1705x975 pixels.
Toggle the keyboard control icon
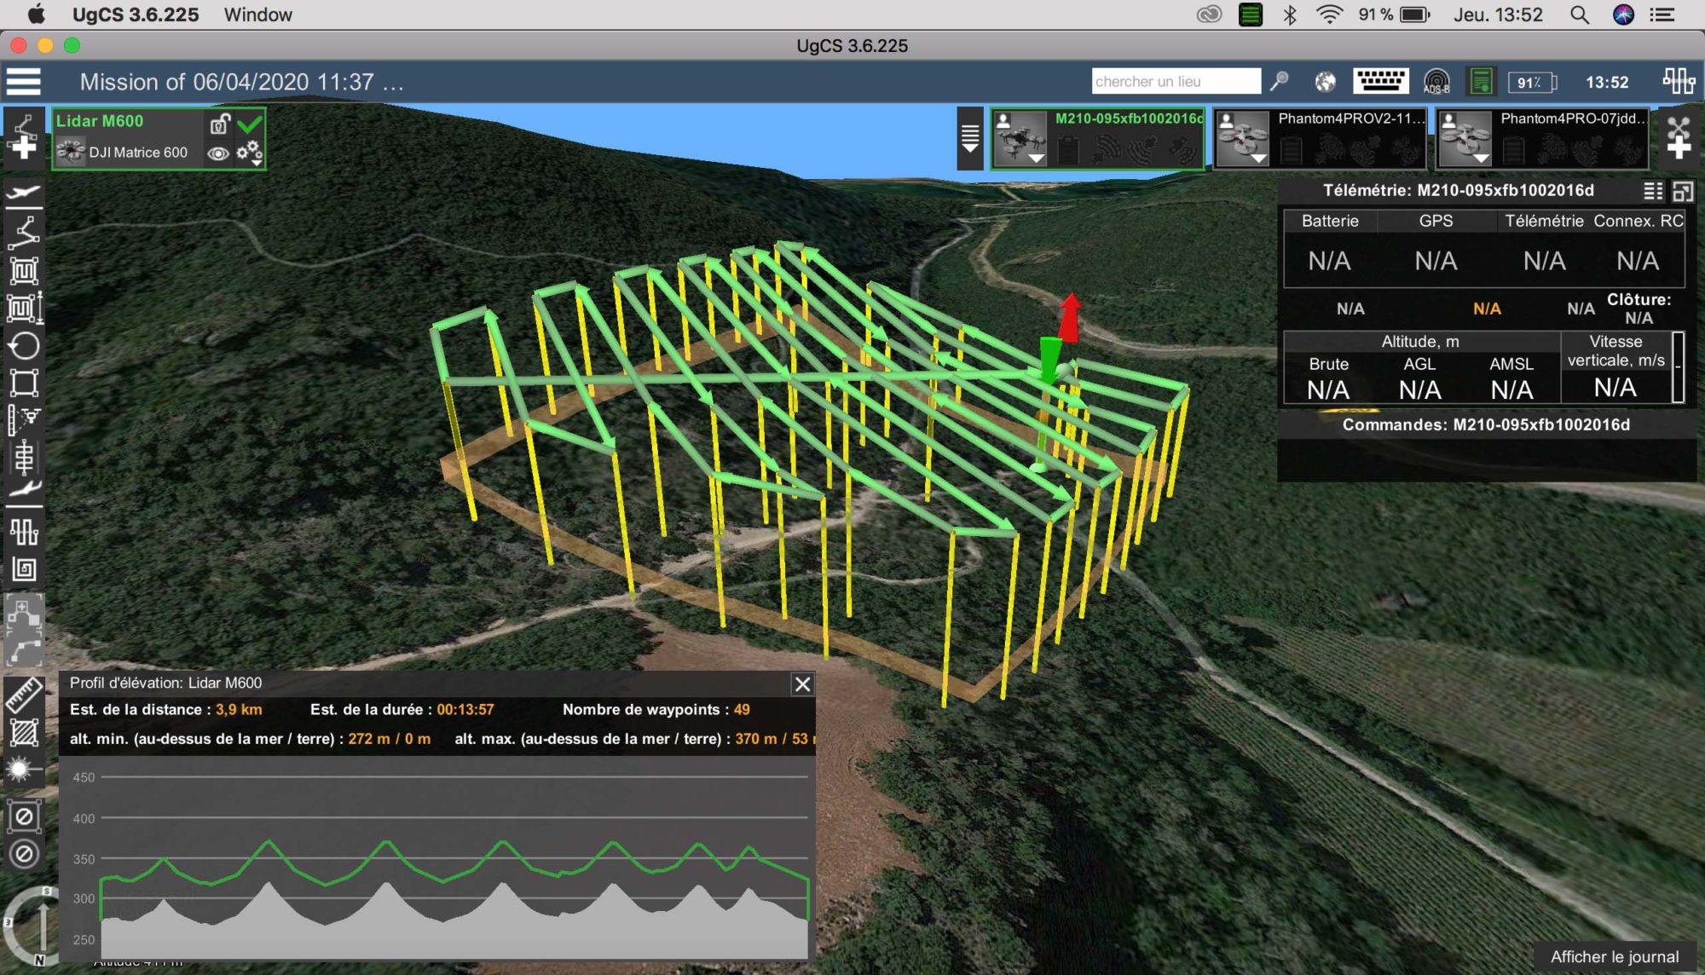(1380, 82)
